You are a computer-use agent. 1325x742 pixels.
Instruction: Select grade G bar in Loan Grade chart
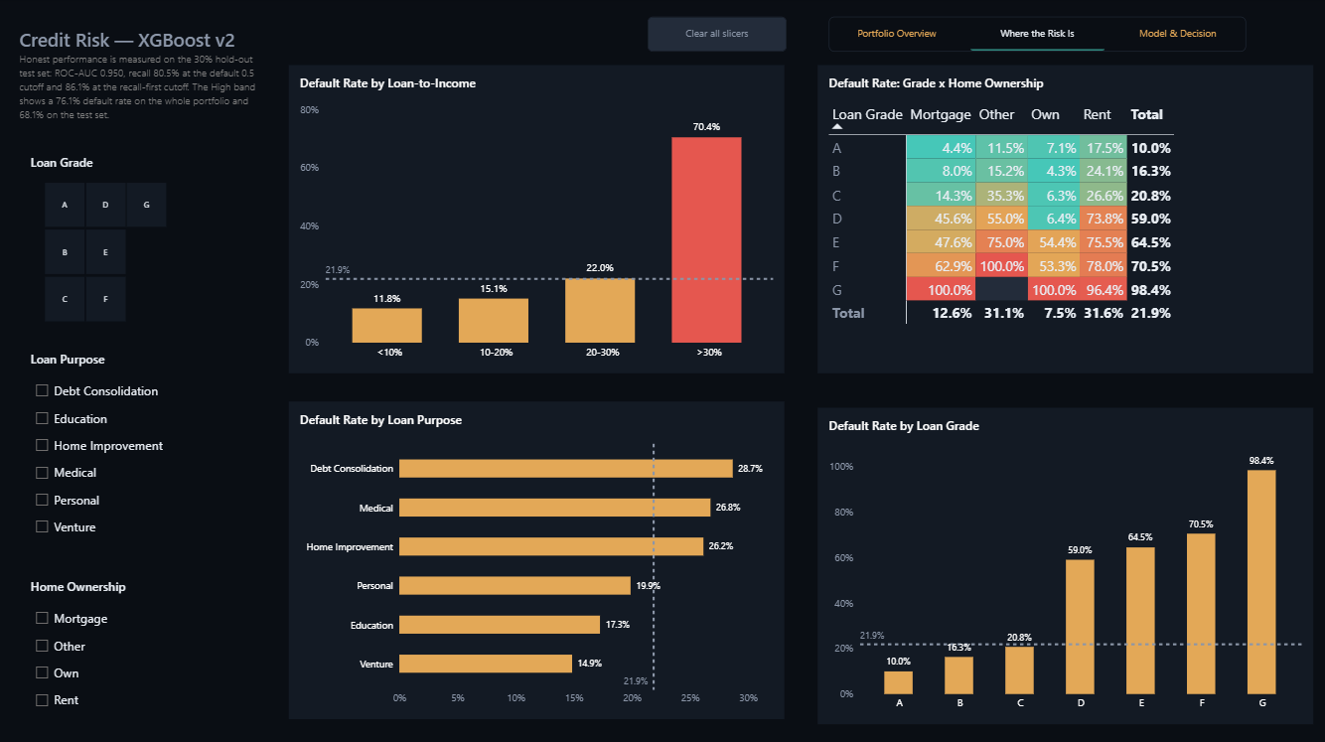1261,582
